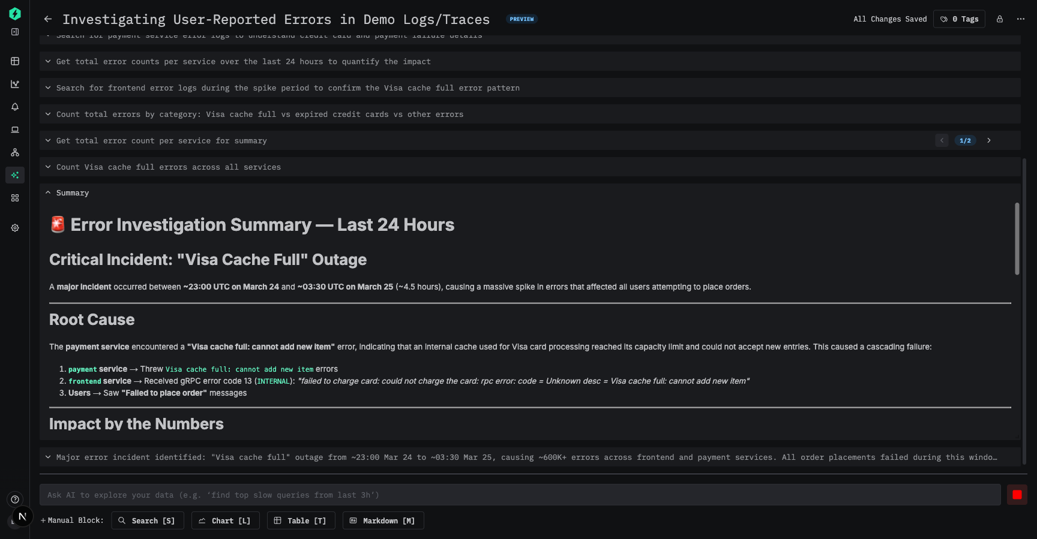1037x539 pixels.
Task: Focus the Ask AI input field
Action: click(x=520, y=495)
